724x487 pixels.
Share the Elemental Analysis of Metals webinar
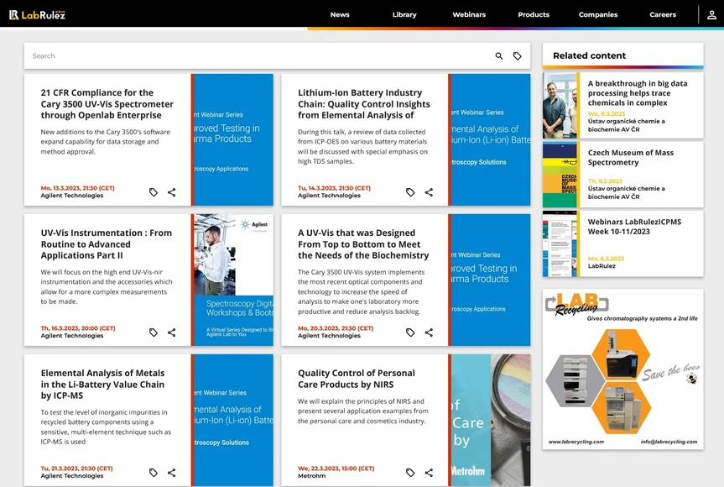click(x=172, y=472)
